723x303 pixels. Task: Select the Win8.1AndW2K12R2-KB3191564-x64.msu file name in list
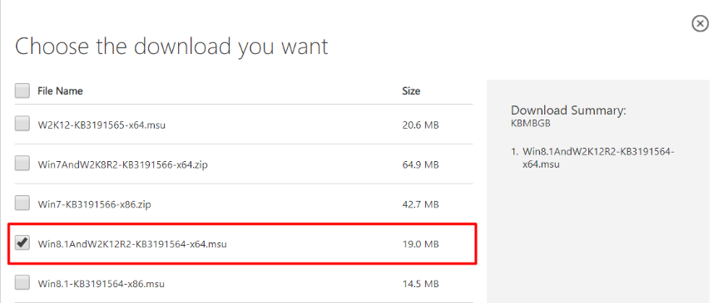pyautogui.click(x=132, y=244)
